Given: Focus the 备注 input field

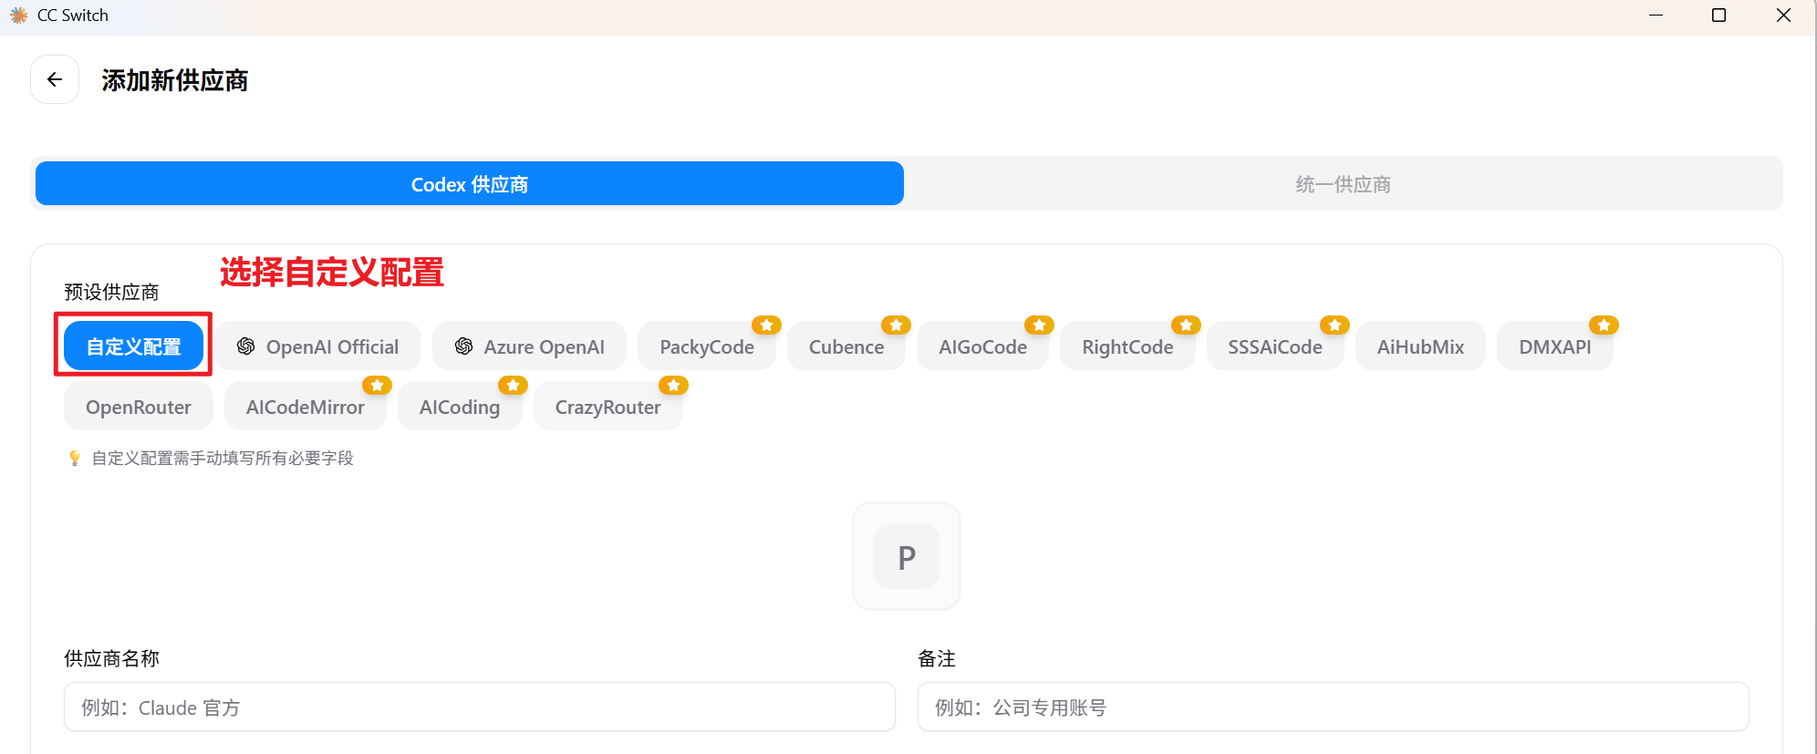Looking at the screenshot, I should [1334, 707].
